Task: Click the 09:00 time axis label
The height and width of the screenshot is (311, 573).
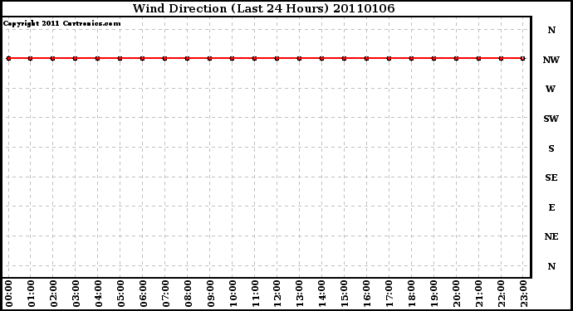Action: [x=210, y=294]
